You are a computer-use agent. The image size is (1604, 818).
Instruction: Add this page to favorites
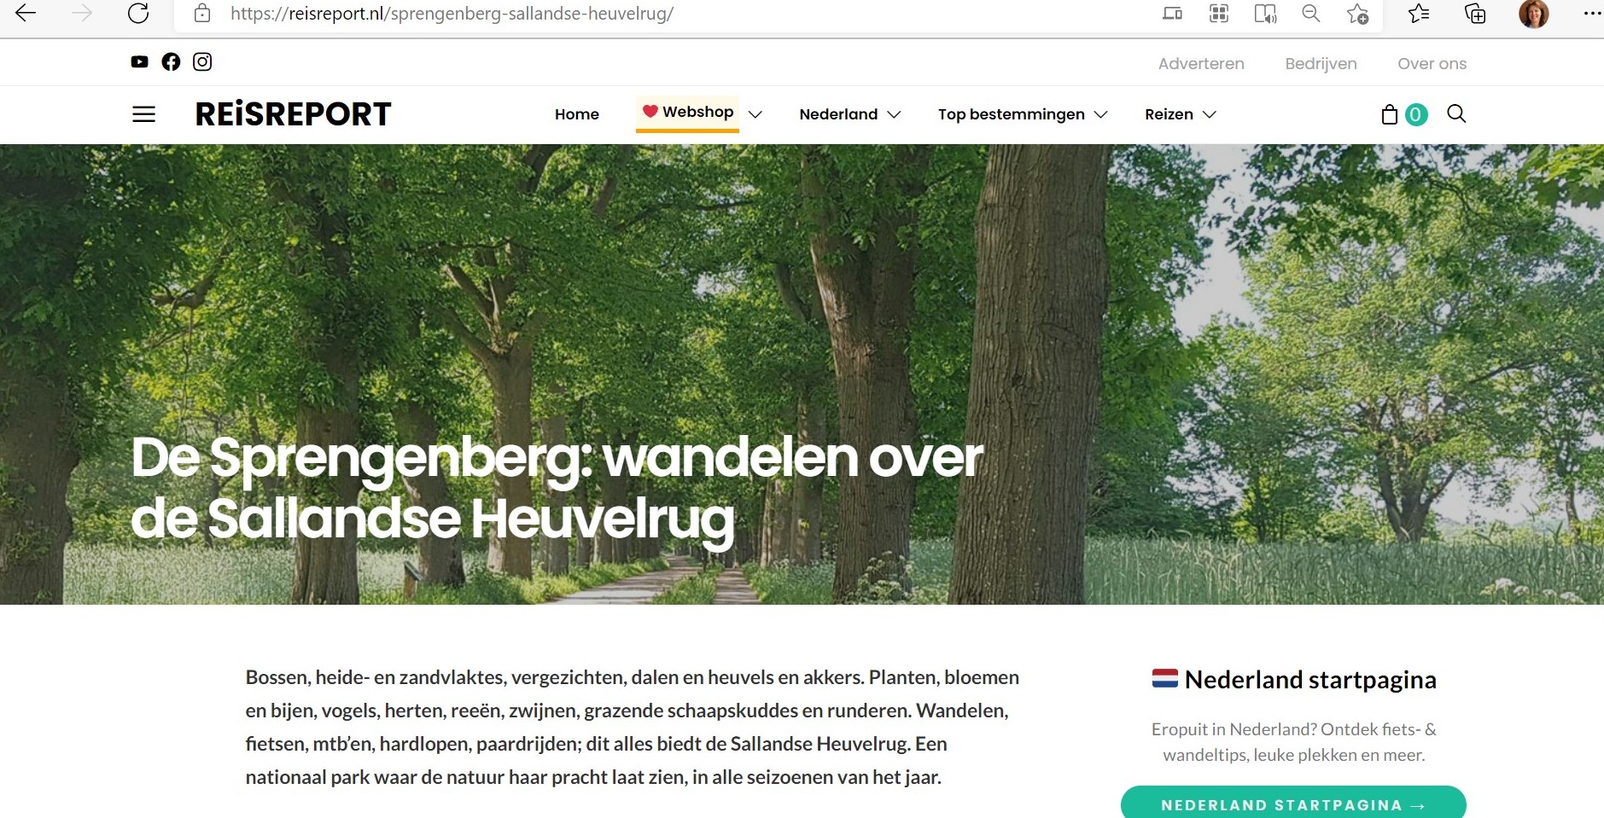tap(1357, 14)
